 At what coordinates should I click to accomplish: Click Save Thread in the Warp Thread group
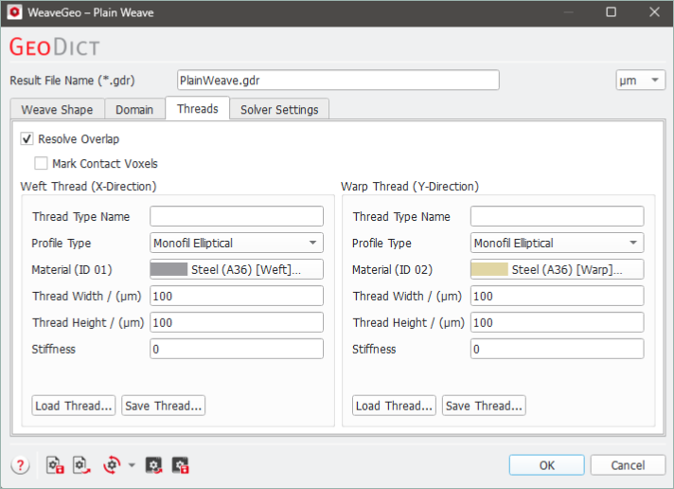coord(484,406)
